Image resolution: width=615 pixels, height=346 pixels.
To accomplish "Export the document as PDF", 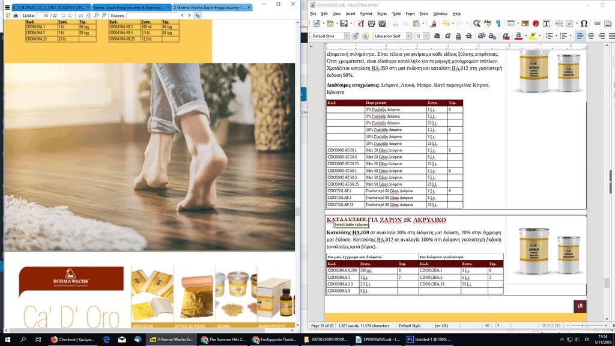I will point(361,24).
